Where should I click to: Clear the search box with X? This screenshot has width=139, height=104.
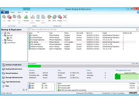pyautogui.click(x=137, y=29)
